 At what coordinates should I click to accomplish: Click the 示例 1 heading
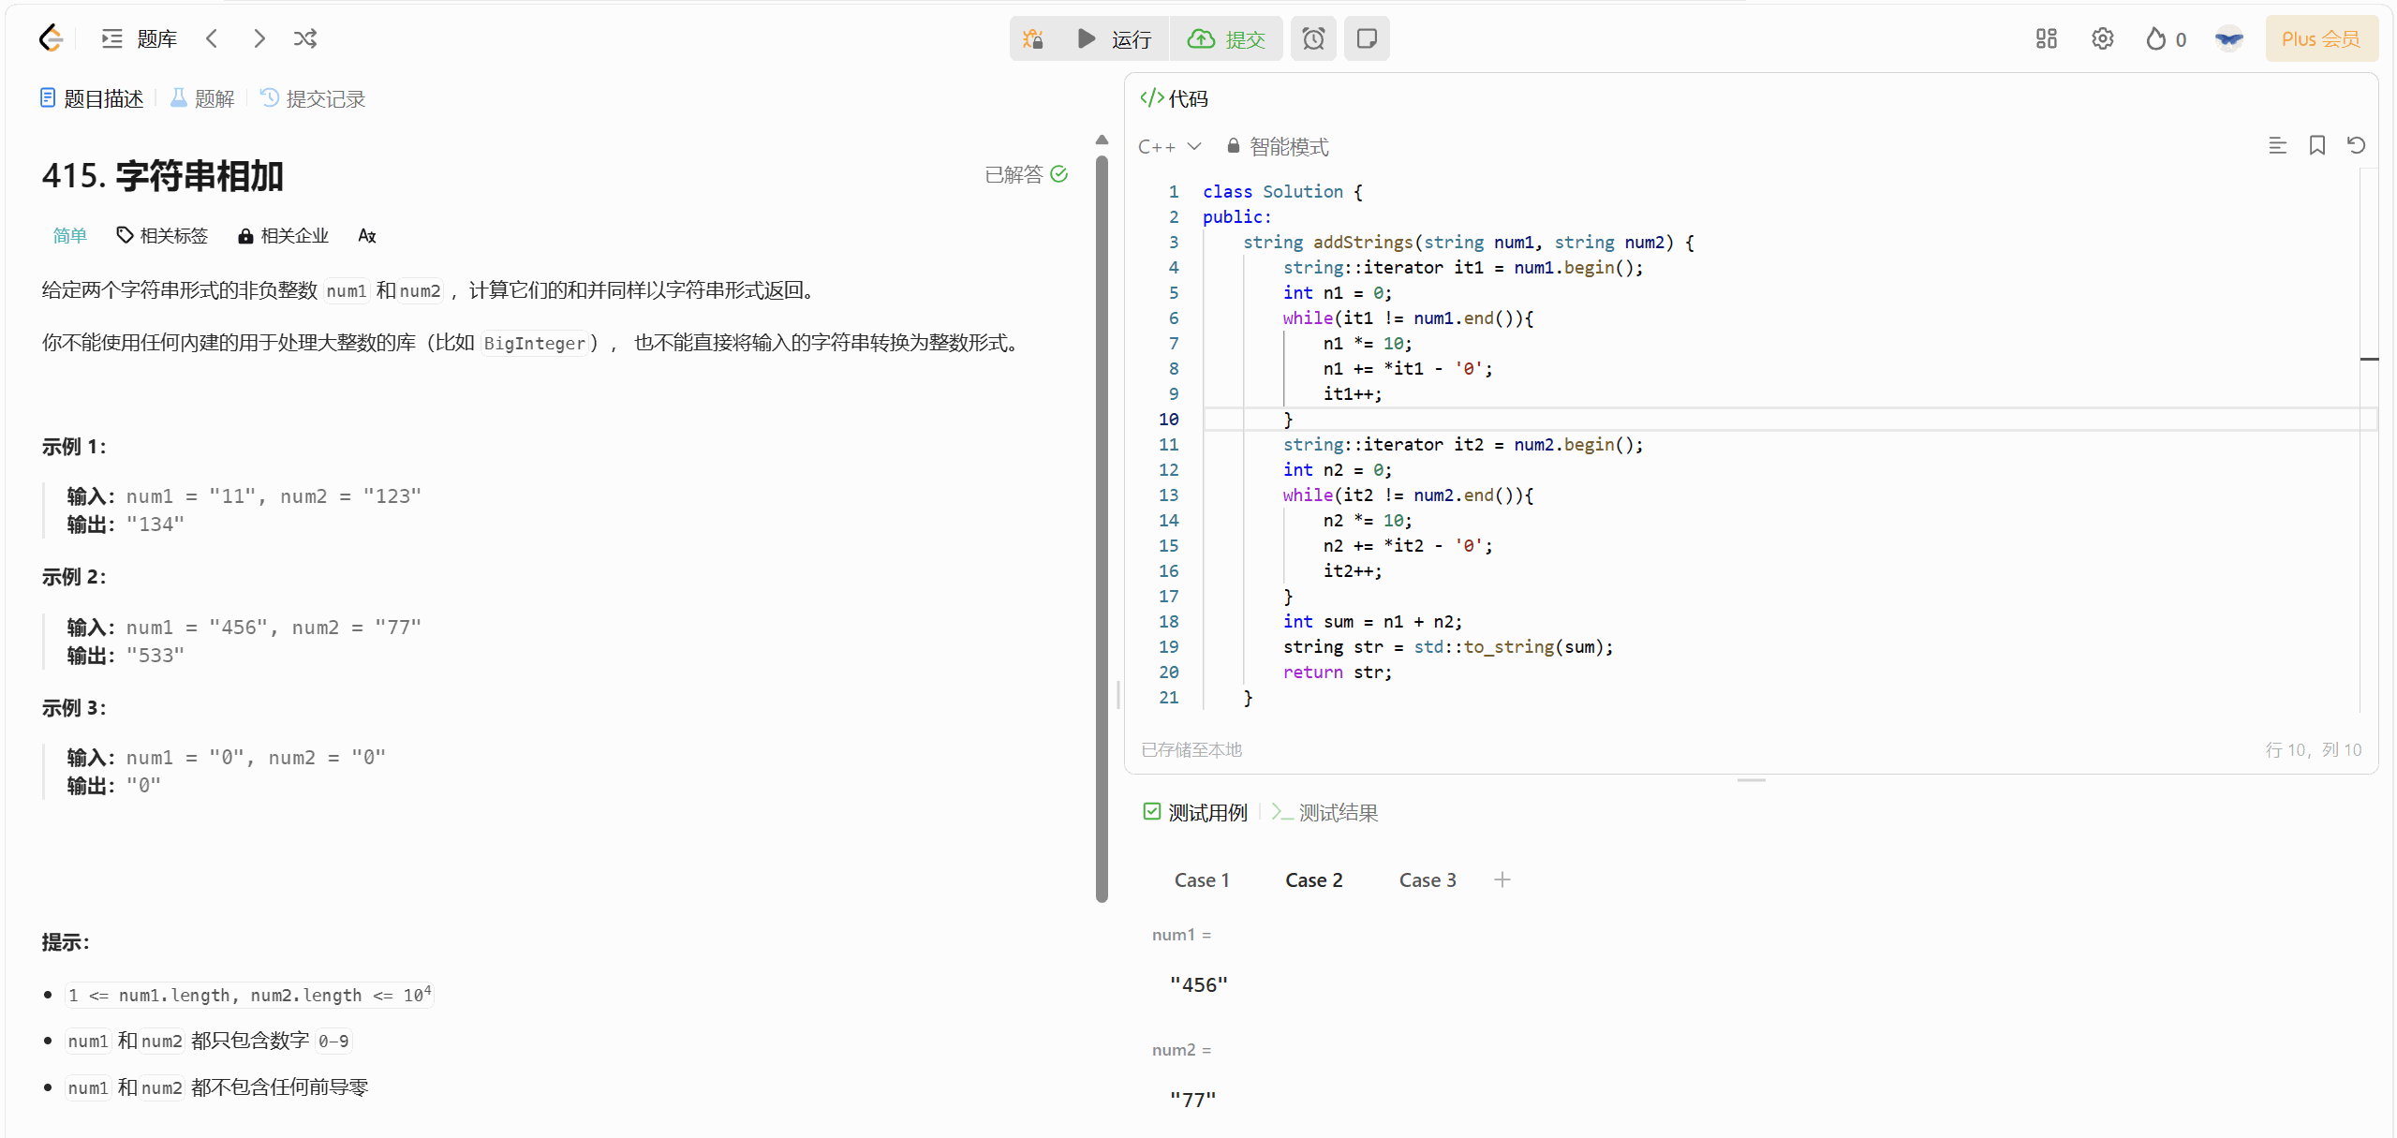tap(74, 447)
